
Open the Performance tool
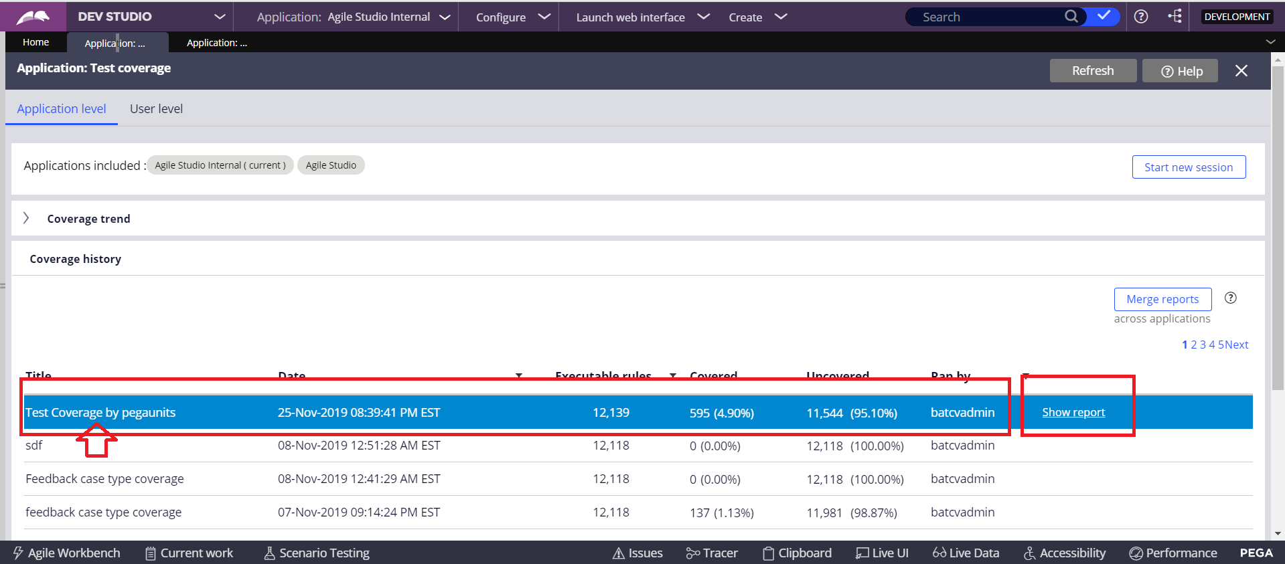[x=1173, y=553]
